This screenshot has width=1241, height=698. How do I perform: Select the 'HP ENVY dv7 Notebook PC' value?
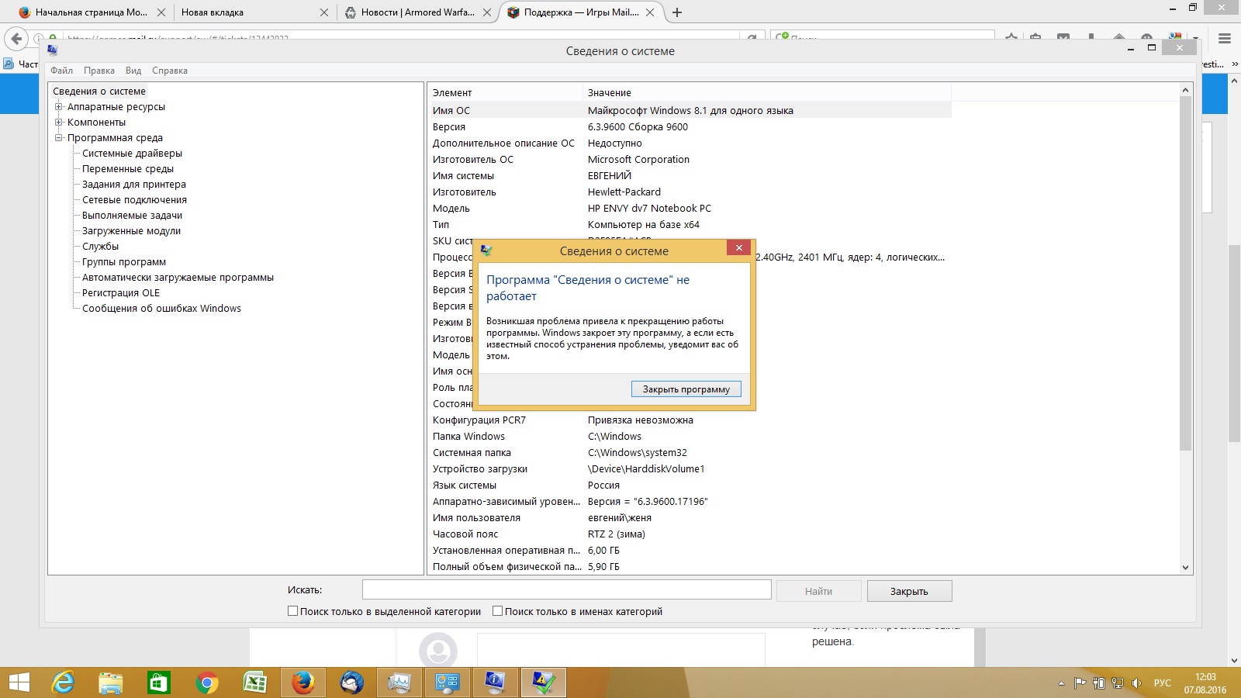(x=649, y=208)
